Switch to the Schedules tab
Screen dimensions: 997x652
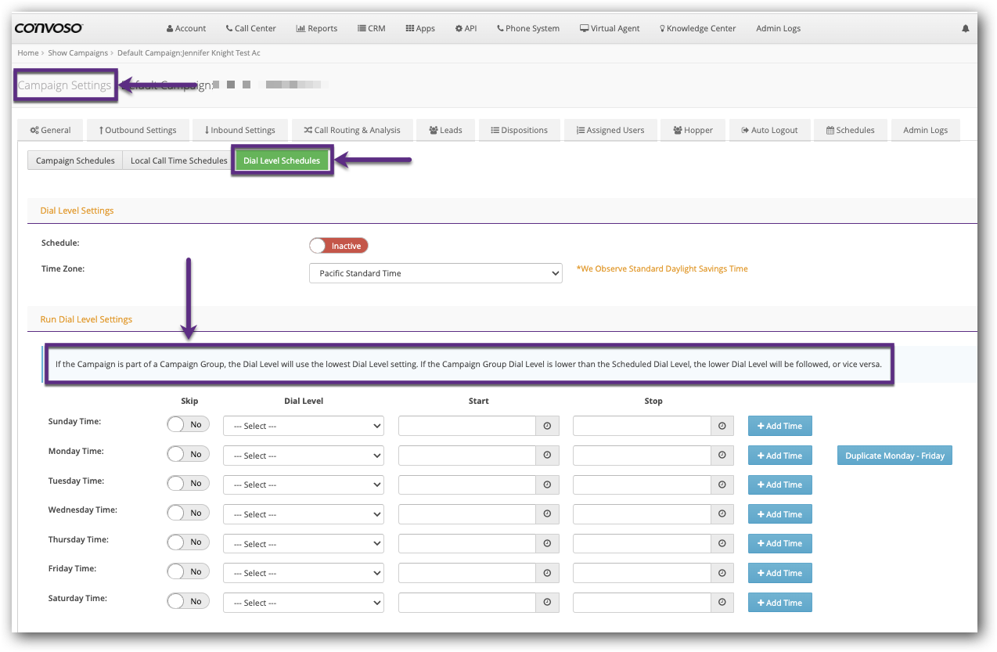click(x=851, y=130)
